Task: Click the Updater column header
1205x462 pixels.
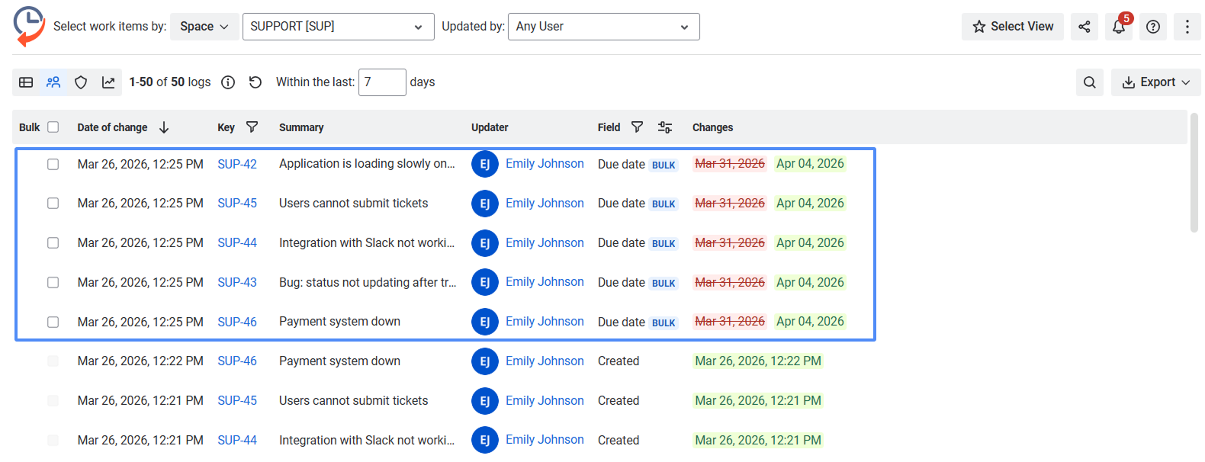Action: pyautogui.click(x=490, y=127)
